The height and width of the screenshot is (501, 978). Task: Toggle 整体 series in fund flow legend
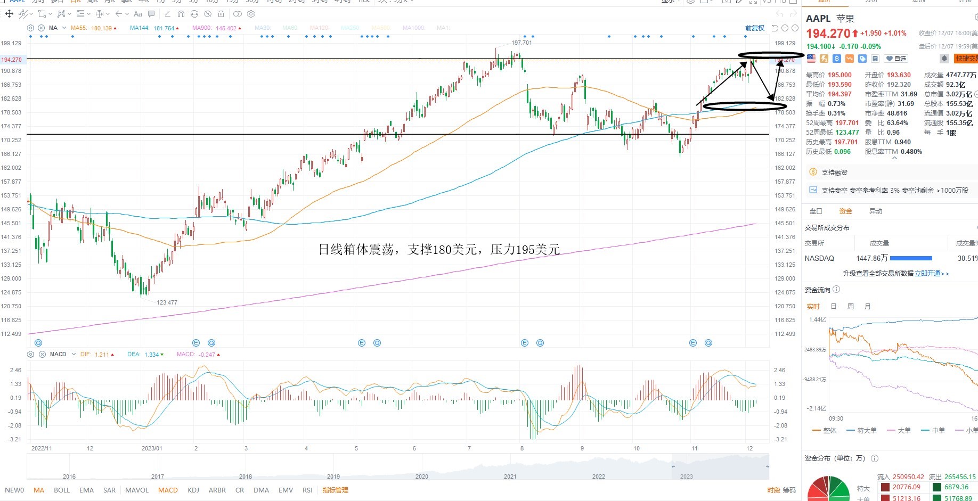click(825, 431)
